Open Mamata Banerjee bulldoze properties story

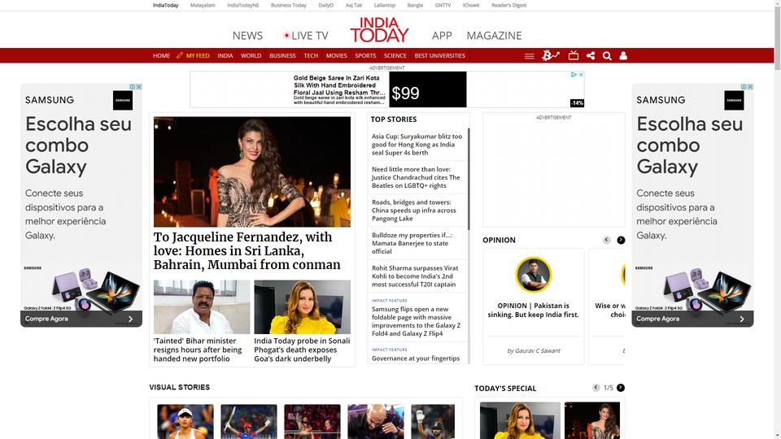coord(412,243)
